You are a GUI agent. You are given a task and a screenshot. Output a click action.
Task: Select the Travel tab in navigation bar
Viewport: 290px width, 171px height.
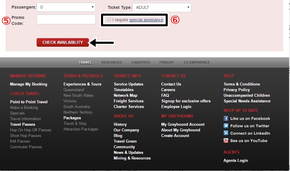click(x=85, y=62)
